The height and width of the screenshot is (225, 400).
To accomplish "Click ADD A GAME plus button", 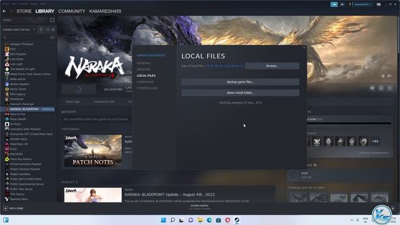I will click(x=6, y=208).
